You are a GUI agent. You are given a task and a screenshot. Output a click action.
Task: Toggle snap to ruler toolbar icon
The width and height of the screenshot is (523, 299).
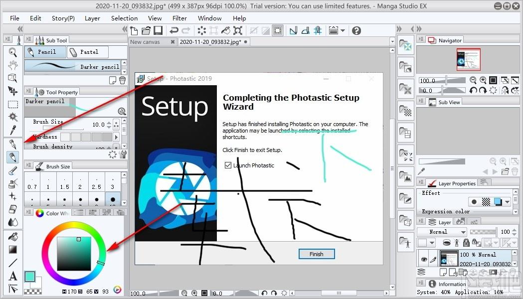293,31
